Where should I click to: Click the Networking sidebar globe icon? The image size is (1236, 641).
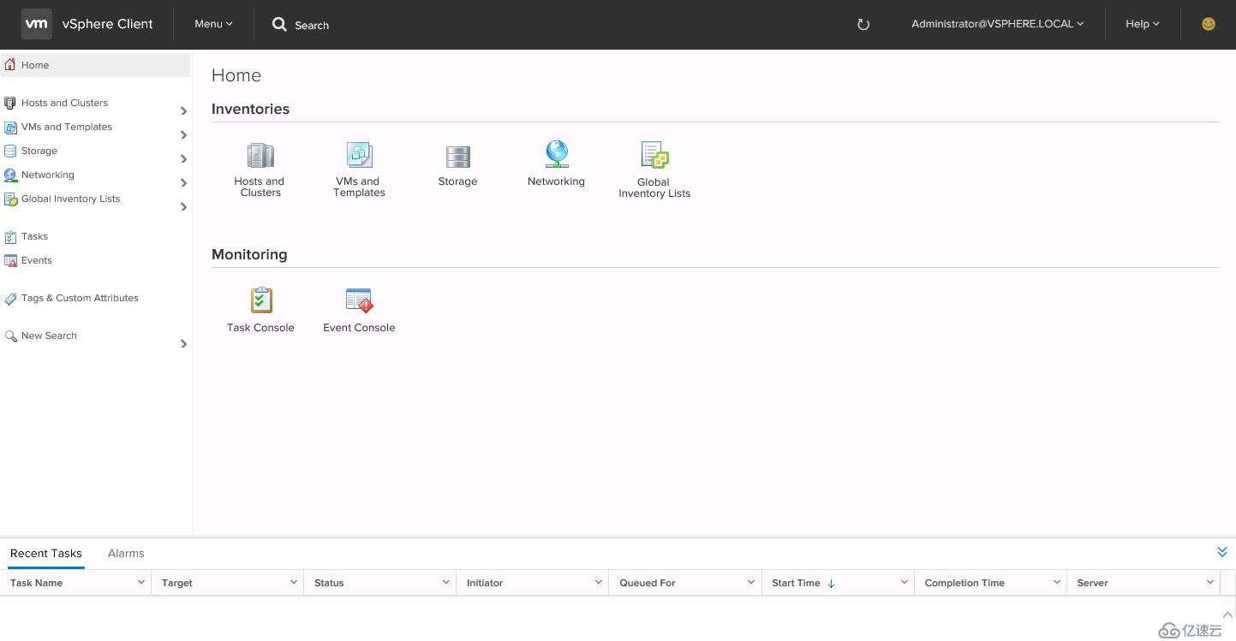[x=10, y=175]
